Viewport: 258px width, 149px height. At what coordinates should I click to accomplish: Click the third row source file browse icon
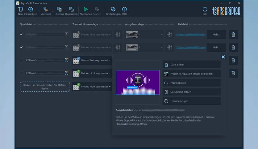[x=66, y=60]
